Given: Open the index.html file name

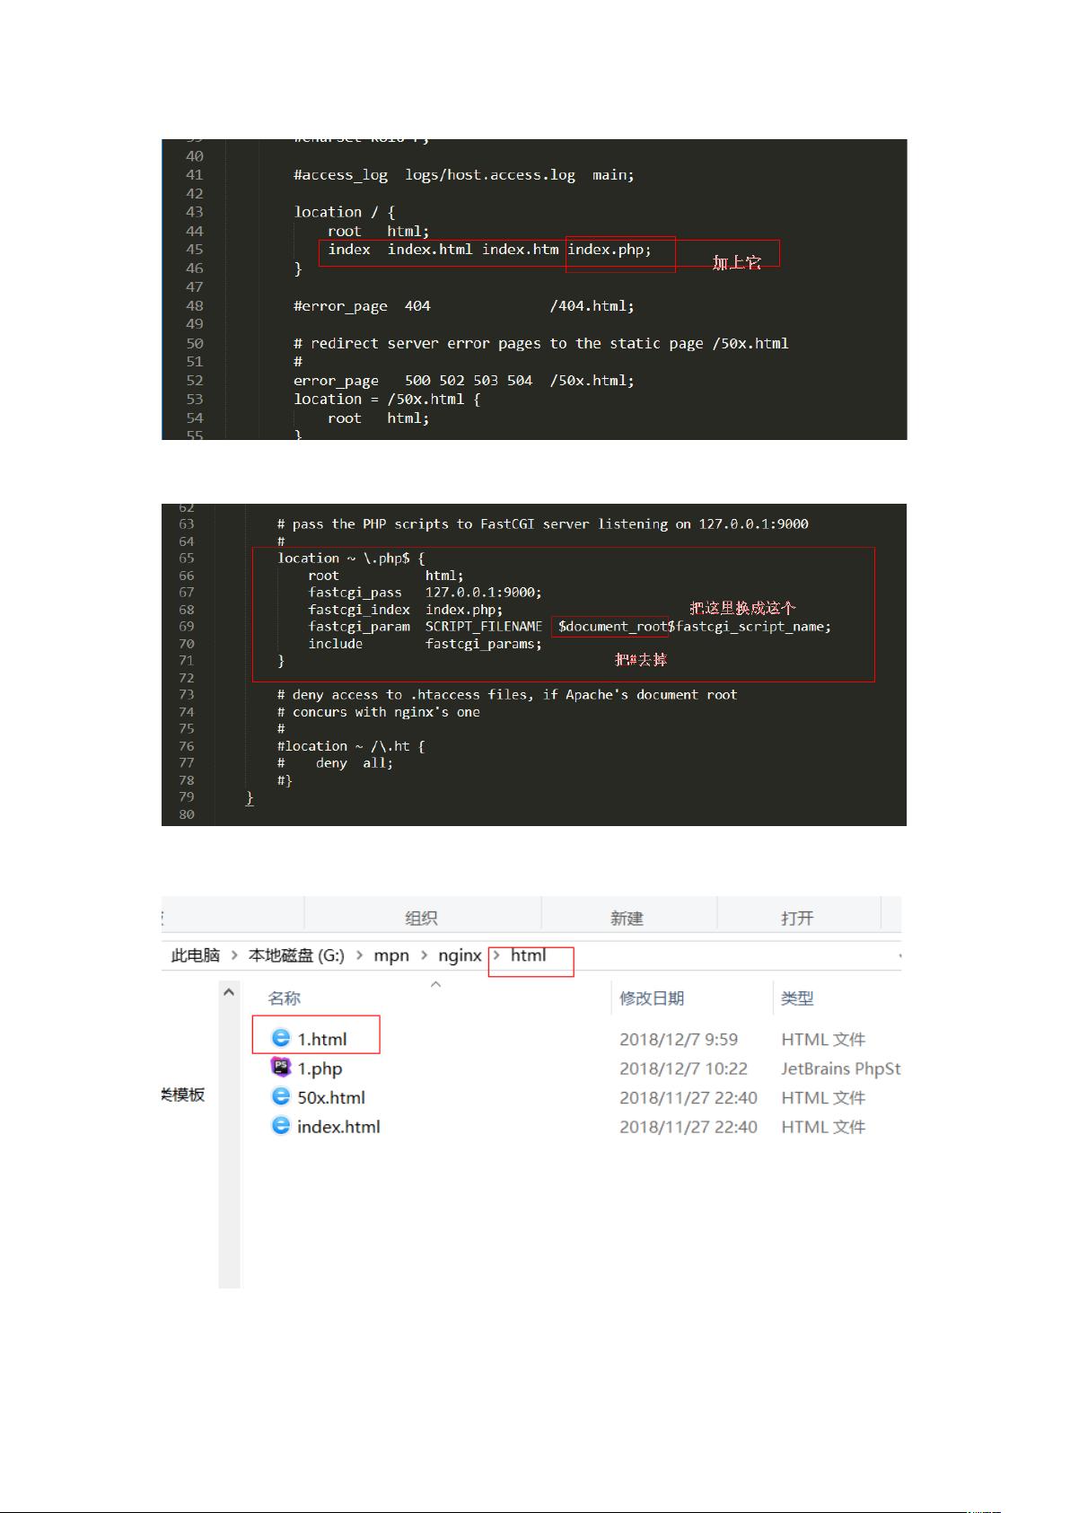Looking at the screenshot, I should click(x=338, y=1126).
